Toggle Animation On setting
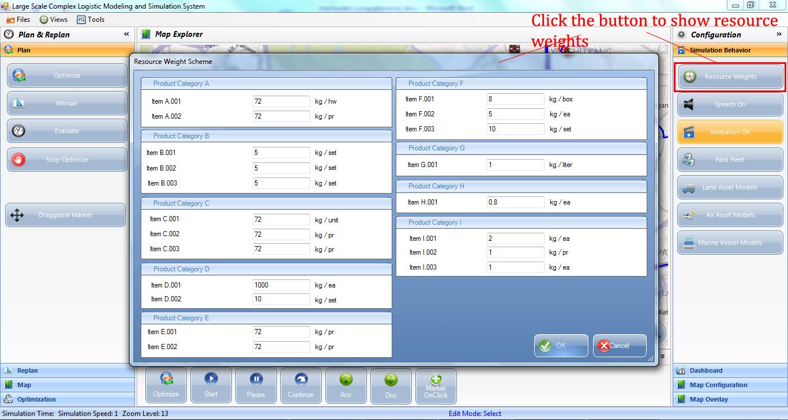 point(730,131)
